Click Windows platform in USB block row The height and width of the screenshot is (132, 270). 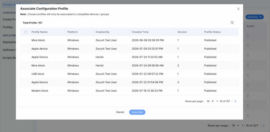click(x=73, y=74)
